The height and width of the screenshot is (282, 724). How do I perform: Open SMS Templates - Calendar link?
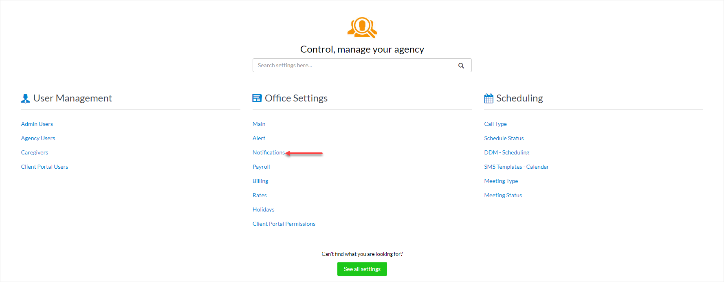point(516,167)
